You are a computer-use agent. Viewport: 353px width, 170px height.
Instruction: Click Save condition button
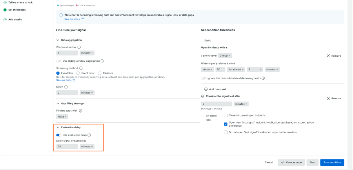(332, 162)
